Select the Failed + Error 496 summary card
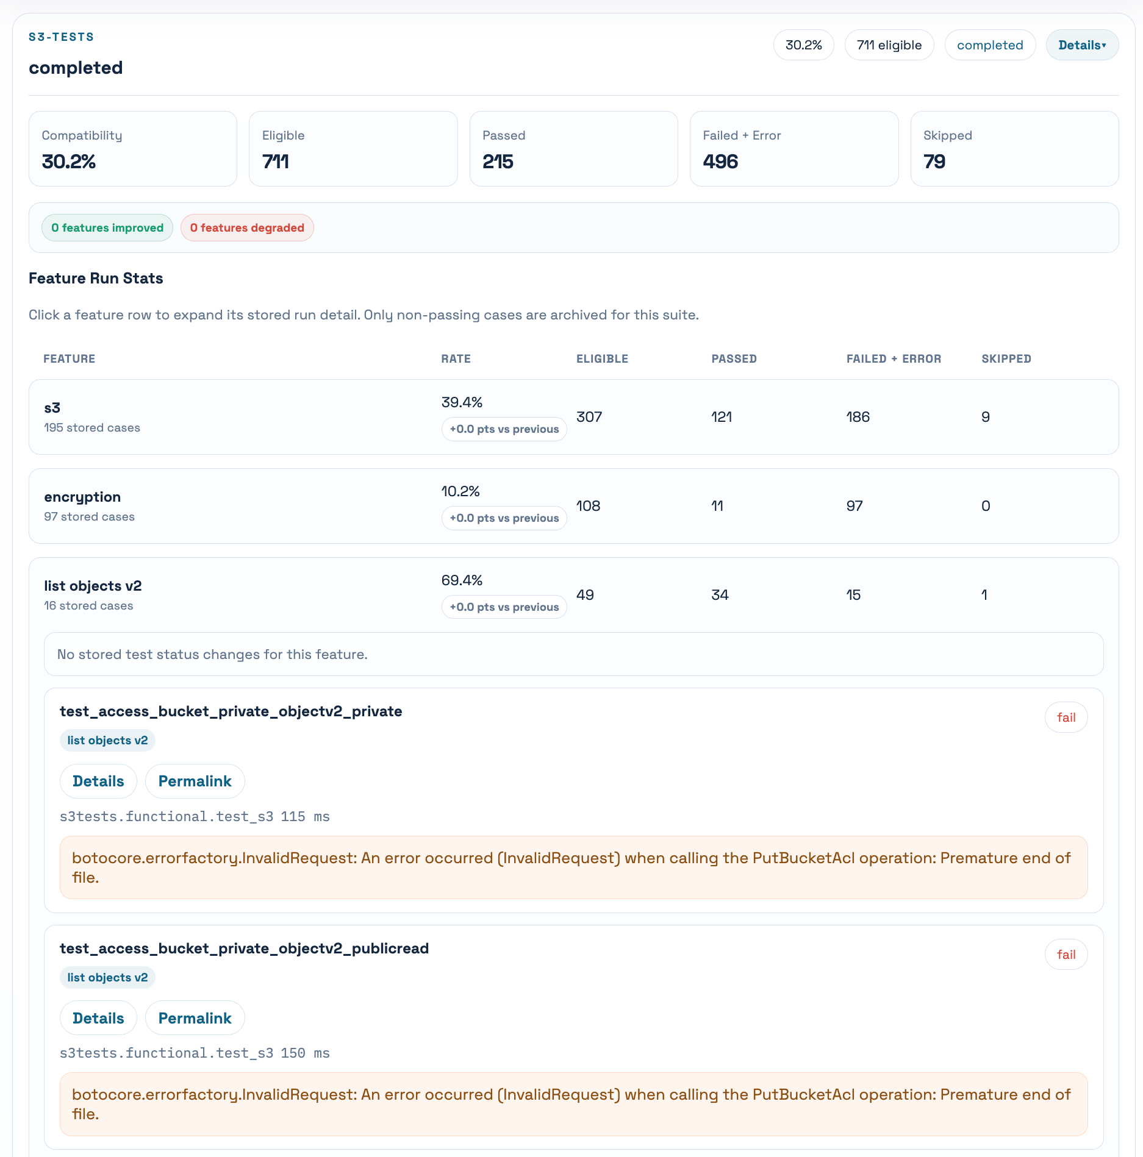This screenshot has width=1143, height=1157. pyautogui.click(x=794, y=149)
